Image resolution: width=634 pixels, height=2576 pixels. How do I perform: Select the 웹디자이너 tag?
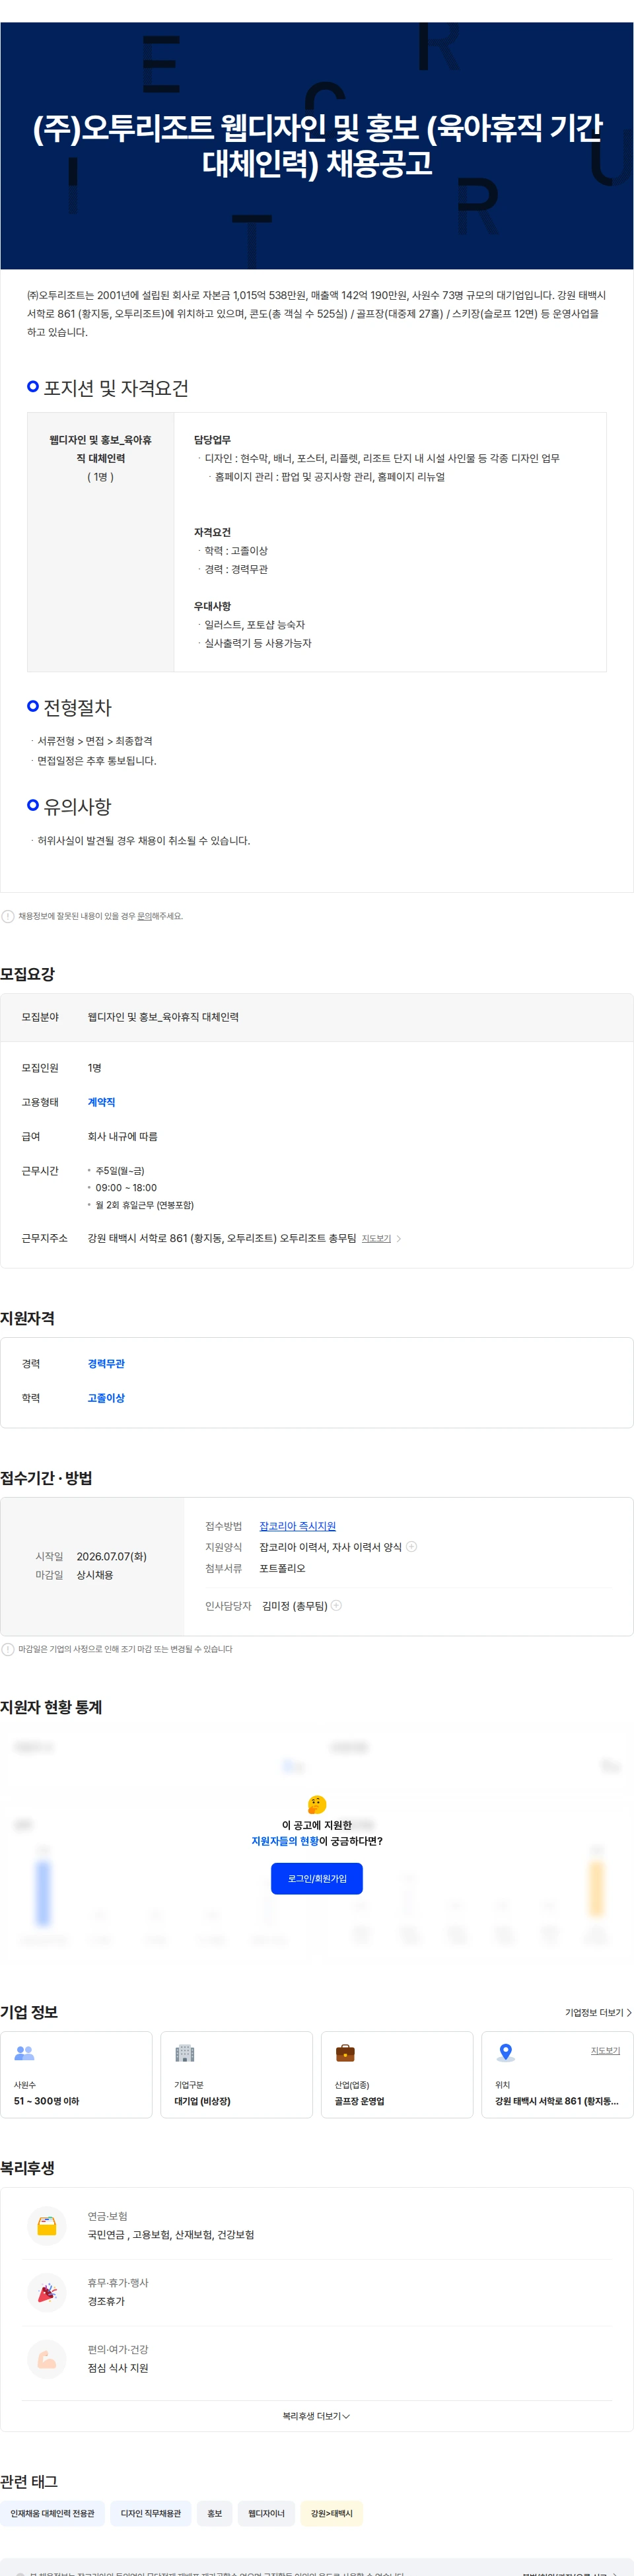[266, 2513]
